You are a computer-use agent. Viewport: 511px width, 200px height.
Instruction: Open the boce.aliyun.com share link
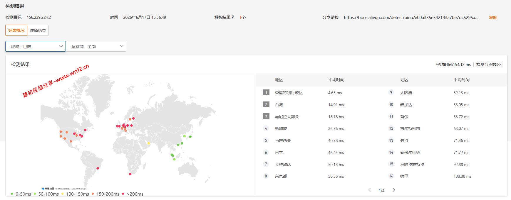[x=411, y=18]
